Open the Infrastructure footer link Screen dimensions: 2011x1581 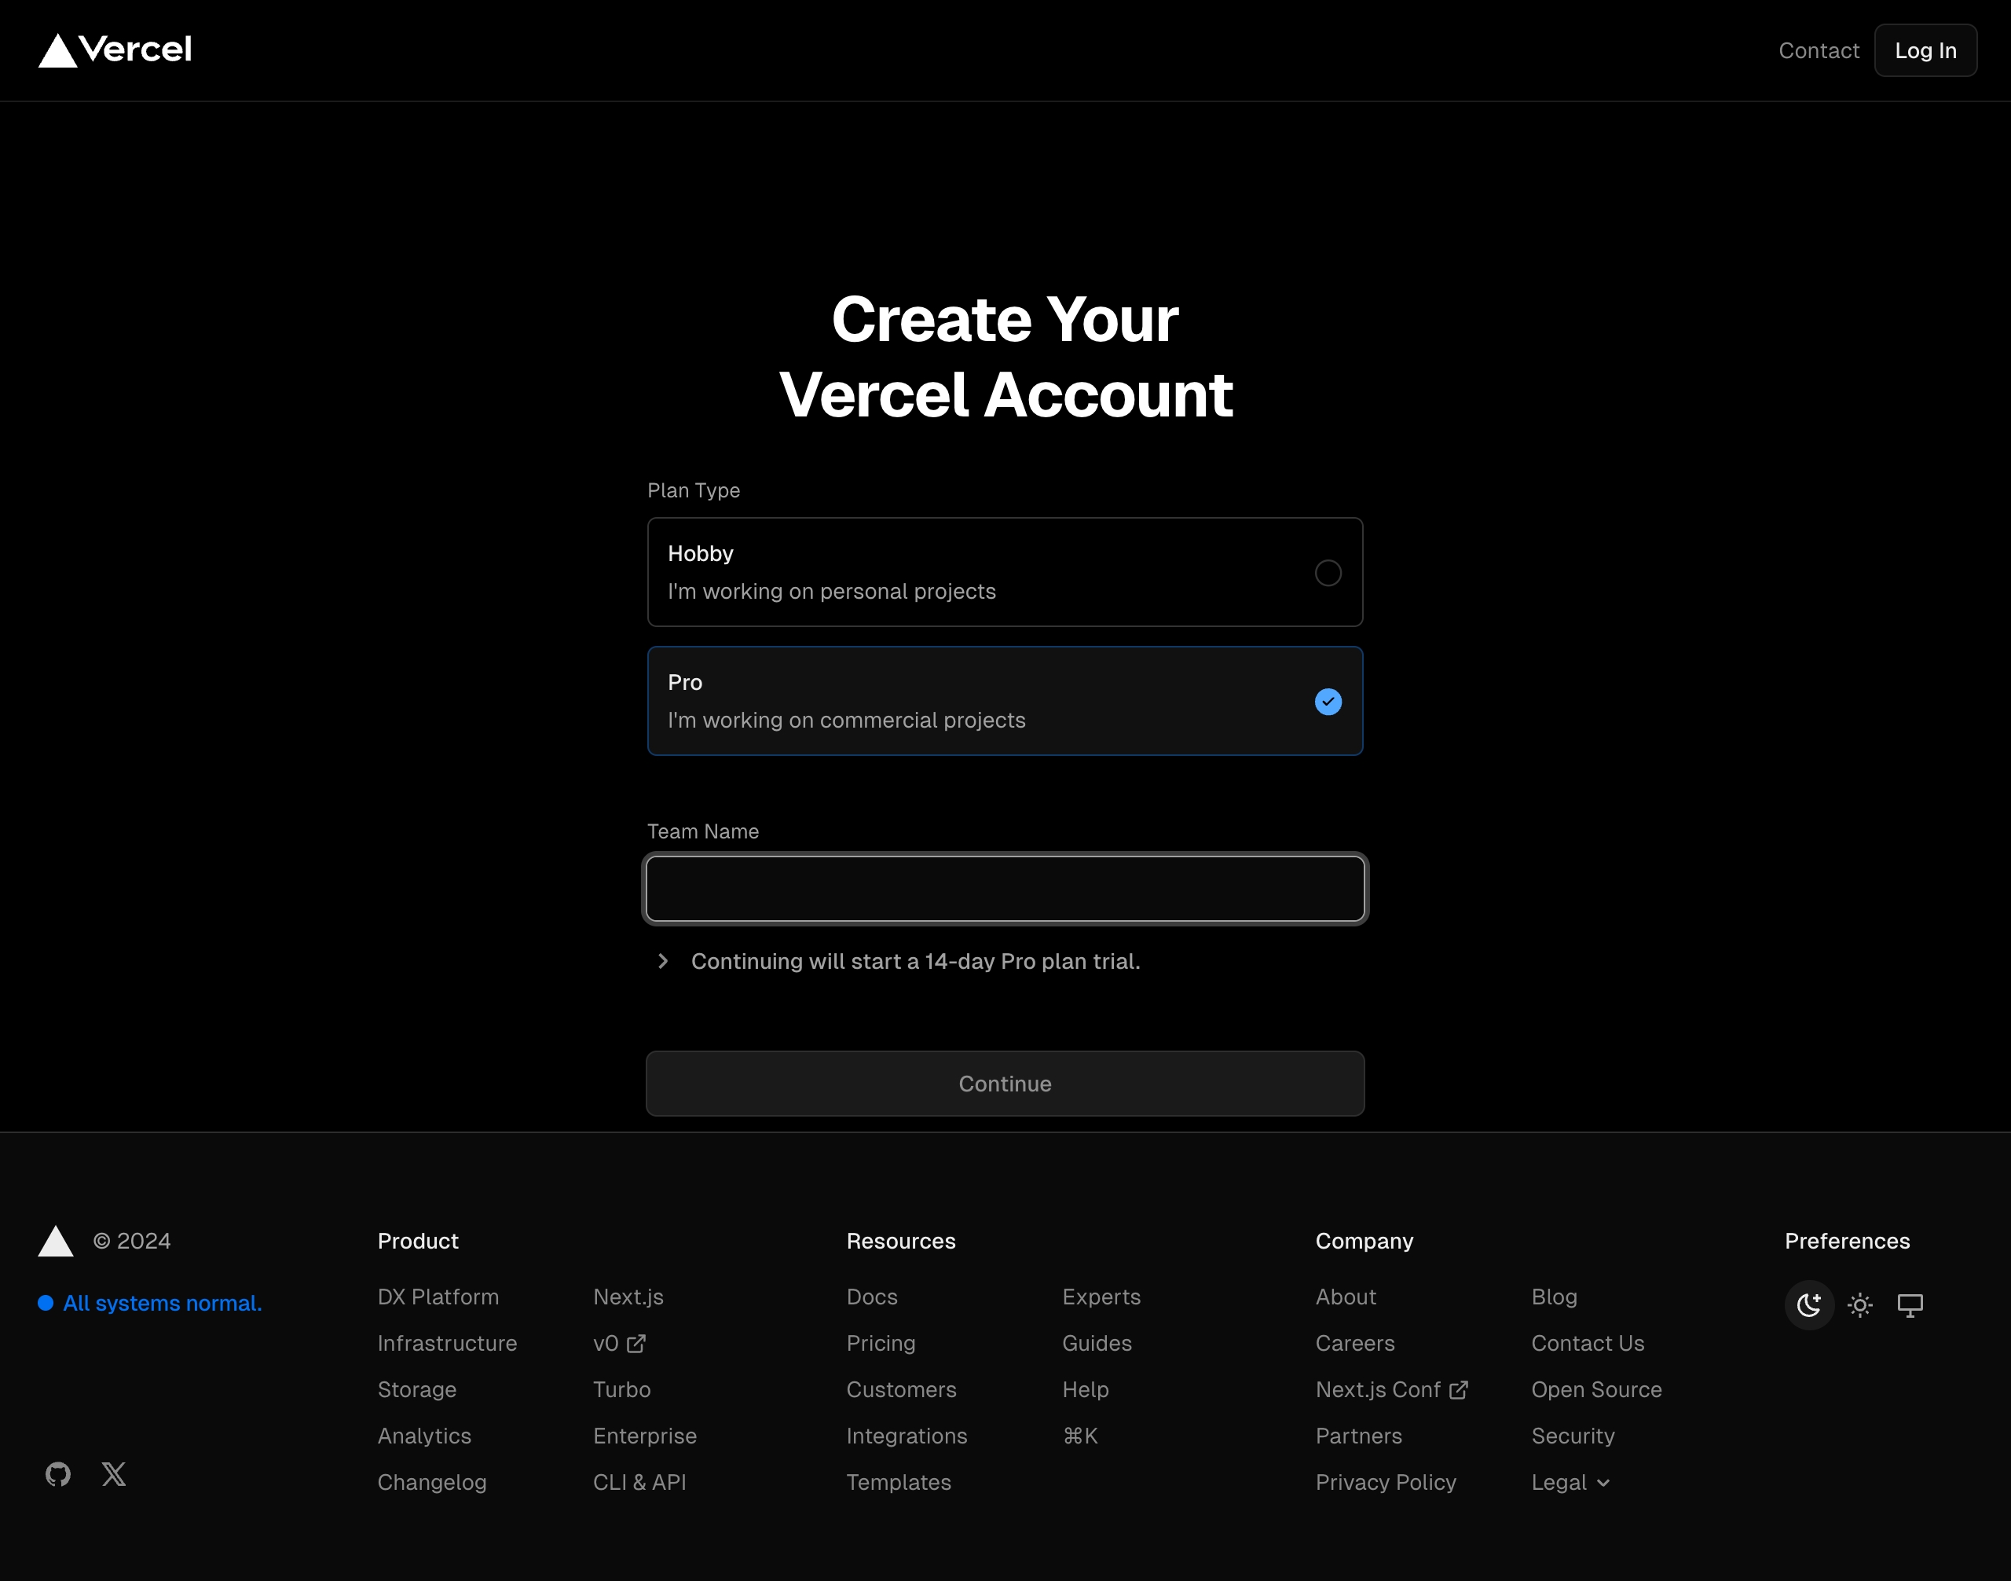pos(447,1343)
